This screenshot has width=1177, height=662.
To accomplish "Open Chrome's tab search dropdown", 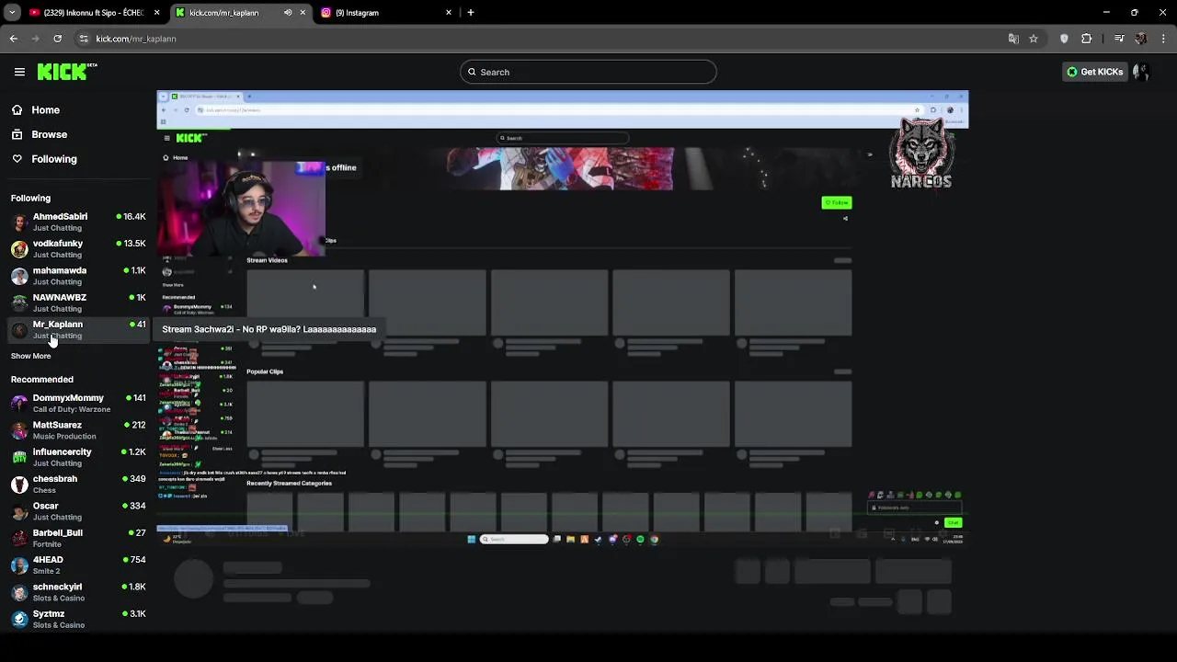I will 12,13.
